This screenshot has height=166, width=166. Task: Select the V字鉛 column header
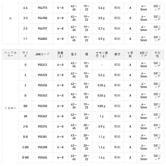[x=130, y=54]
